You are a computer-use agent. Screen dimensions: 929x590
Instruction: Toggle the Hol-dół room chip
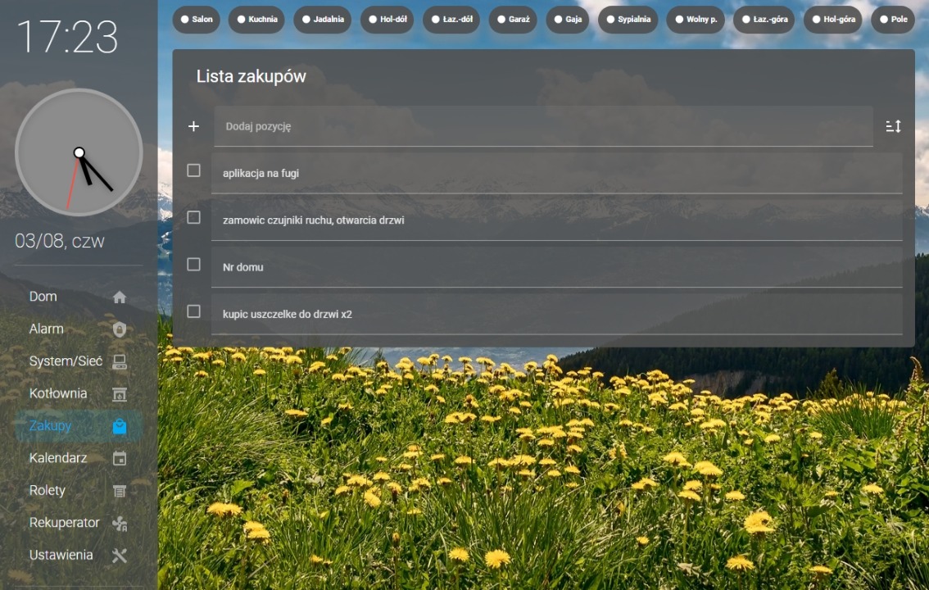[x=387, y=20]
